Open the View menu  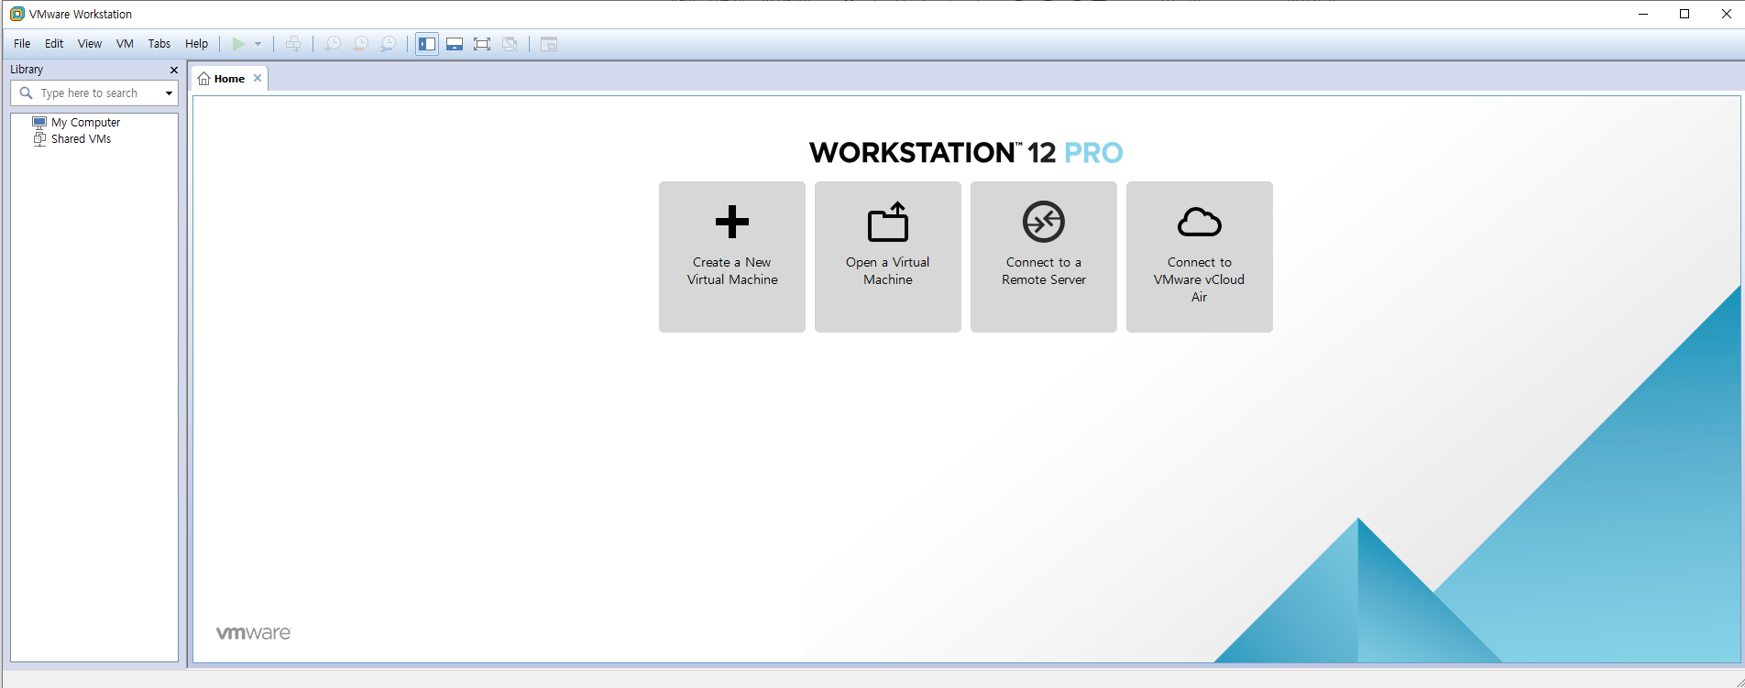coord(90,44)
